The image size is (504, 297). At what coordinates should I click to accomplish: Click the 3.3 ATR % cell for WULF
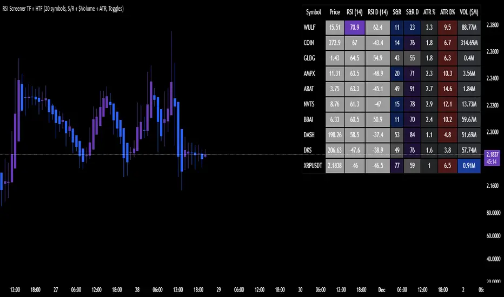pos(429,28)
